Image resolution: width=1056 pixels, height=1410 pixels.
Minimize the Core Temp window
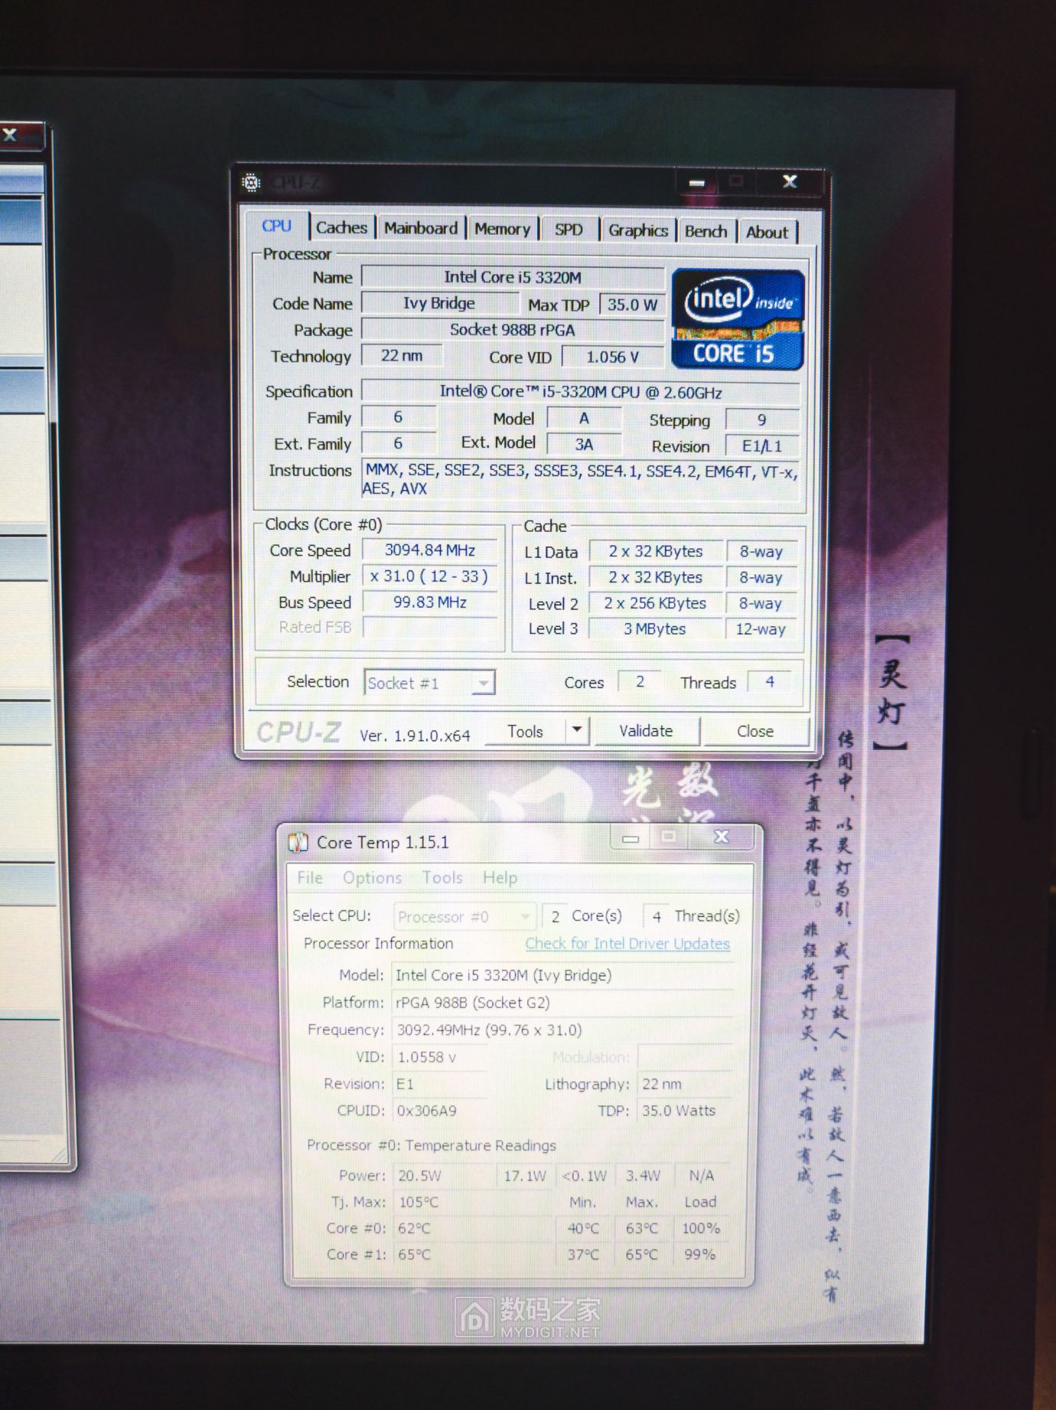(631, 838)
